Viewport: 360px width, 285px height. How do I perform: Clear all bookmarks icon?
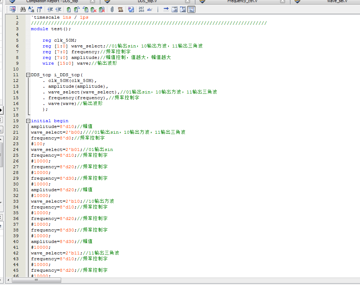tap(102, 9)
